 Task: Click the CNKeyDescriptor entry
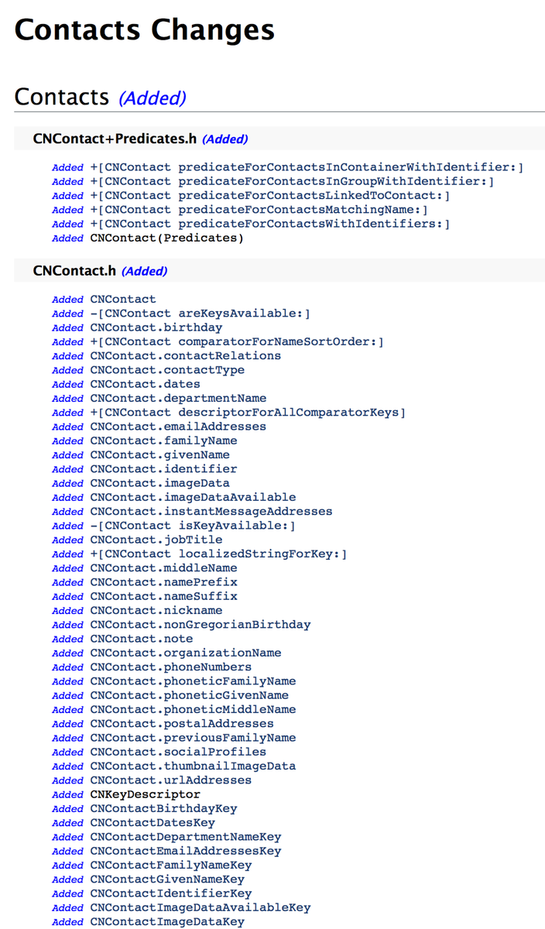coord(145,794)
